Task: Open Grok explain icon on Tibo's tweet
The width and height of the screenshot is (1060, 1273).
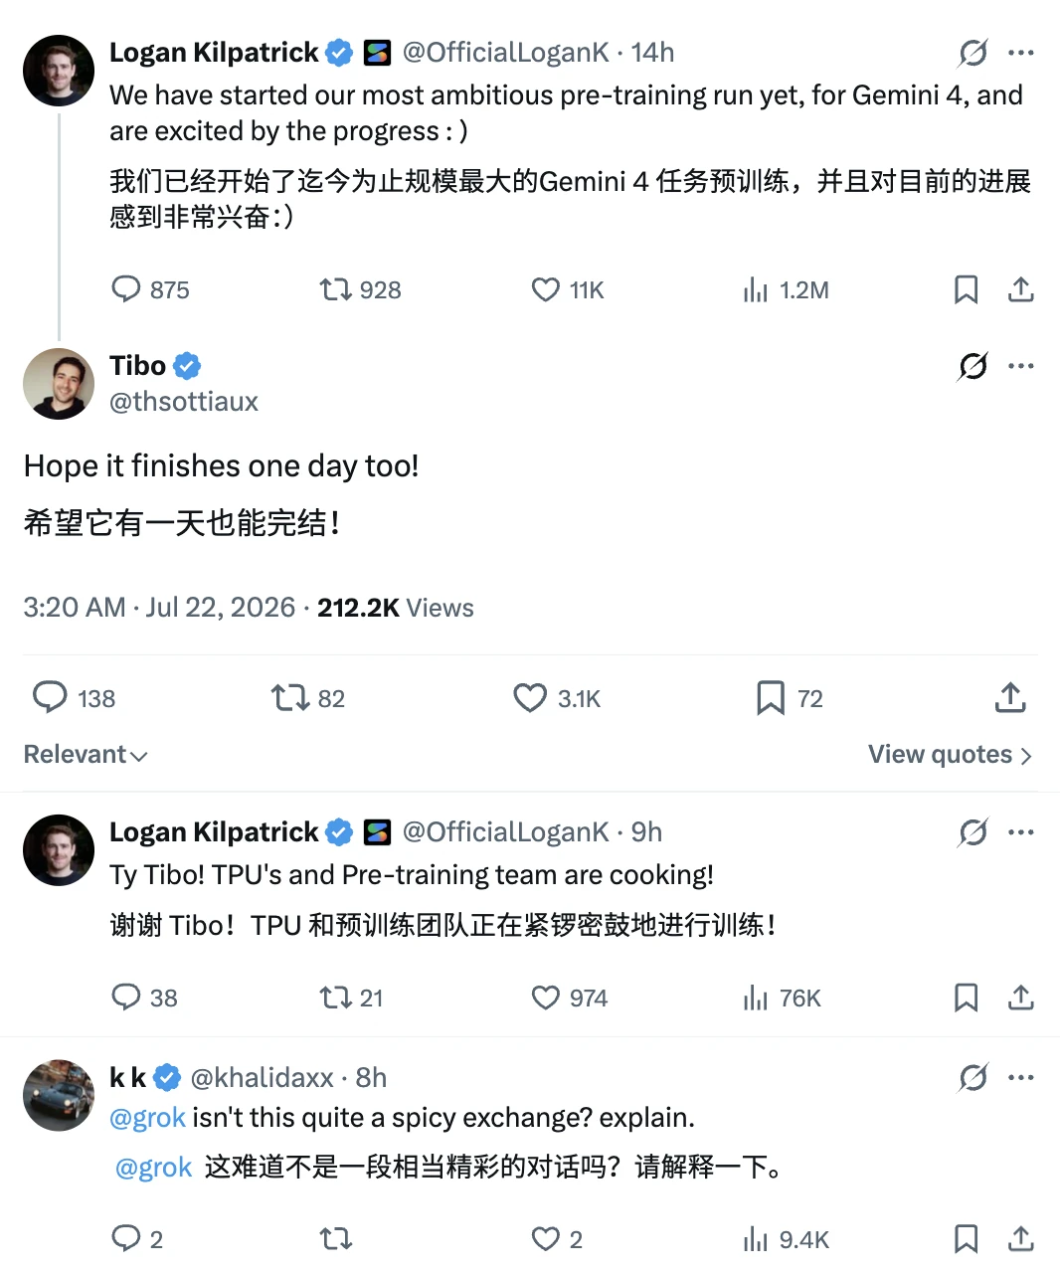Action: tap(973, 366)
